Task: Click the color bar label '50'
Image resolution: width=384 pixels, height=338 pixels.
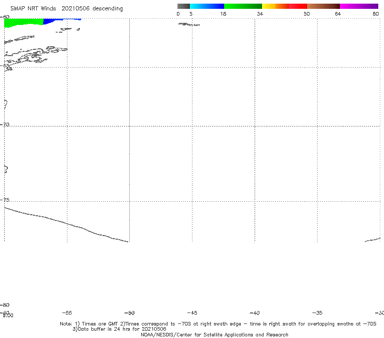Action: pos(307,14)
